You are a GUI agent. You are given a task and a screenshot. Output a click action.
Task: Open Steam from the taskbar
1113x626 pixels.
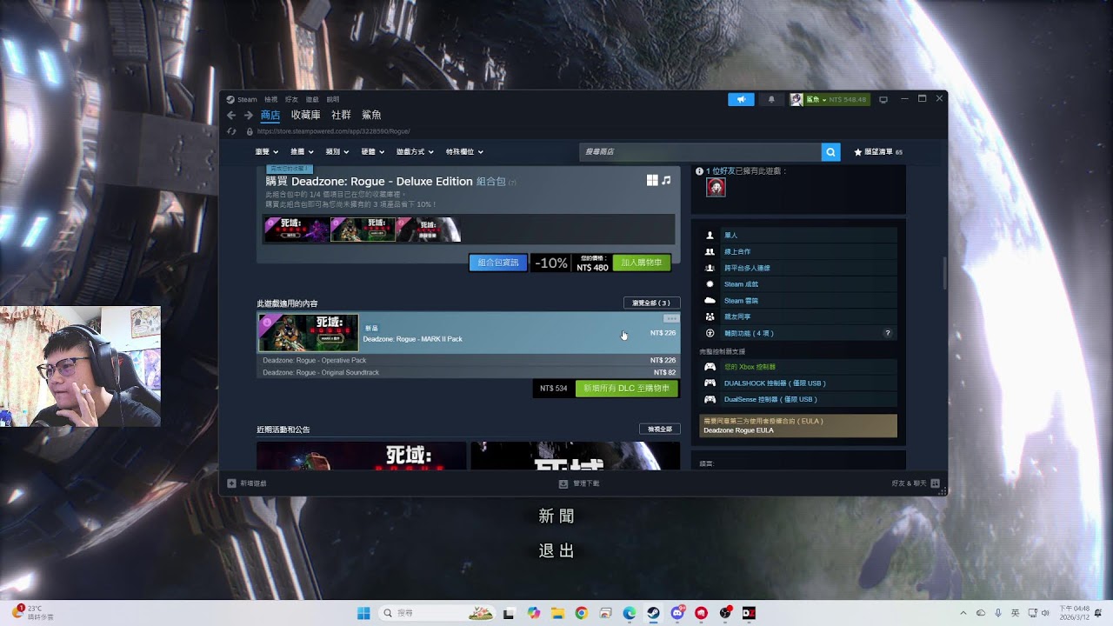(x=653, y=613)
